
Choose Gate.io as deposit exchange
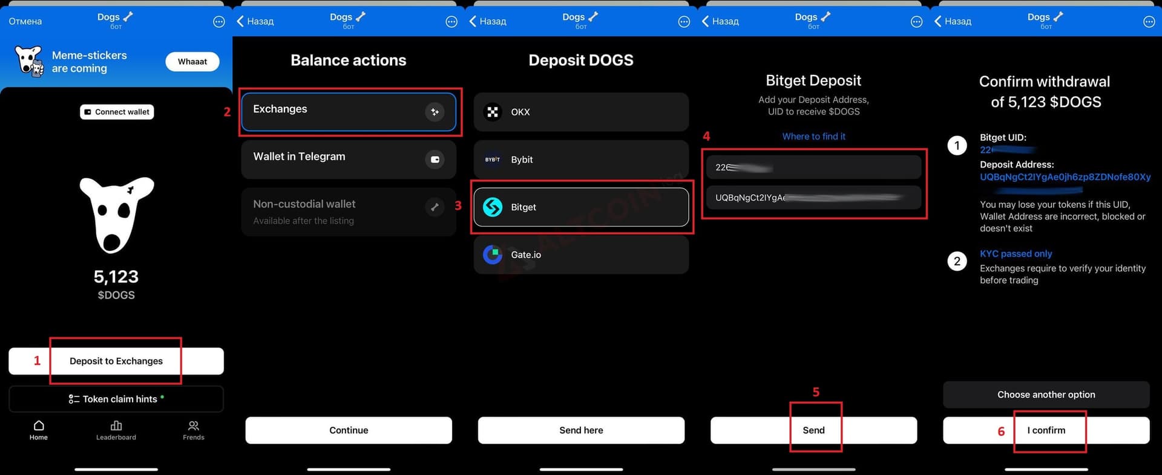pos(581,254)
